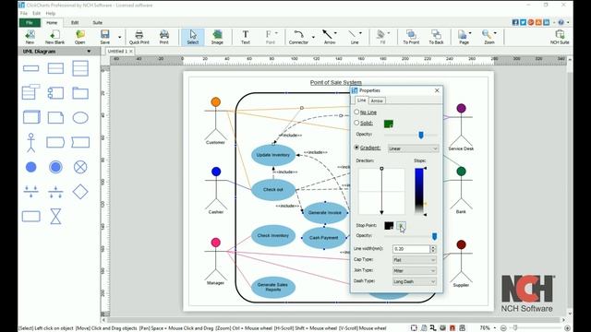
Task: Select the Solid radio button
Action: [356, 123]
